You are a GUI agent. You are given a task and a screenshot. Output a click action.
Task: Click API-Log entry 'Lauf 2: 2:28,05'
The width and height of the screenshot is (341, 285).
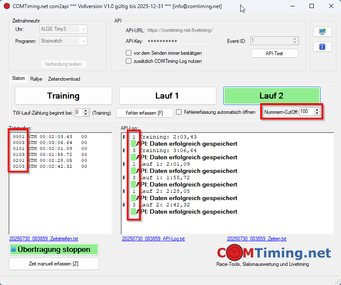165,191
